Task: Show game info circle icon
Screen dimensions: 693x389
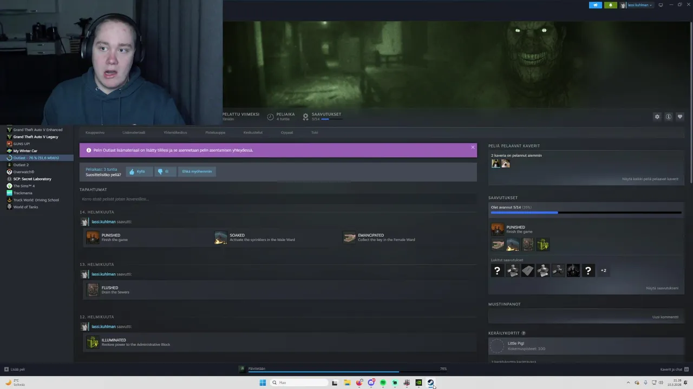Action: 669,117
